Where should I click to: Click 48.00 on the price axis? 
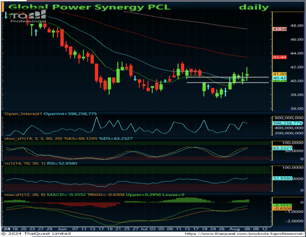click(297, 26)
